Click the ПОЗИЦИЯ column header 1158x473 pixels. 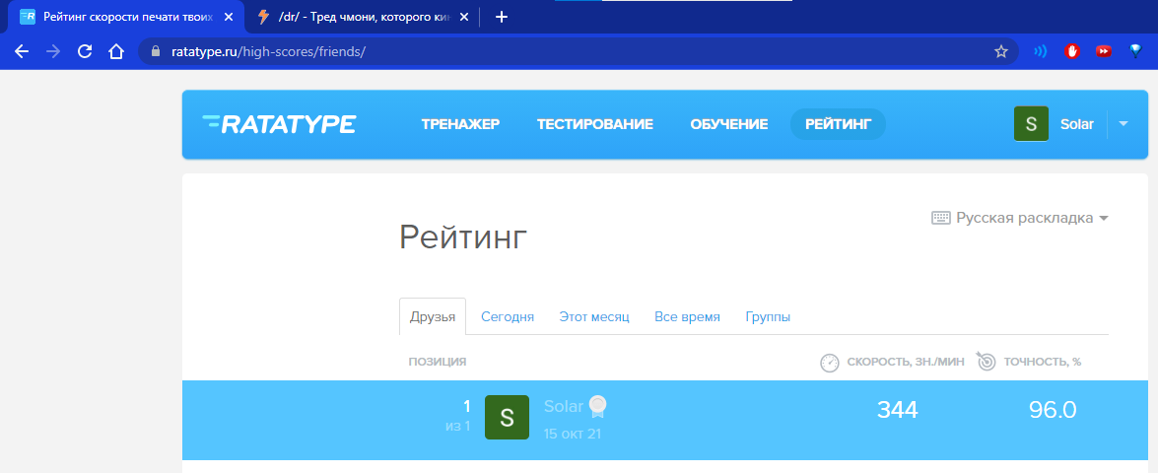pos(438,362)
